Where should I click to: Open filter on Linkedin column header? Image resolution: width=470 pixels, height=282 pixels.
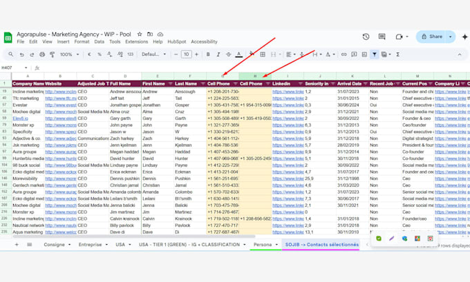[x=300, y=83]
